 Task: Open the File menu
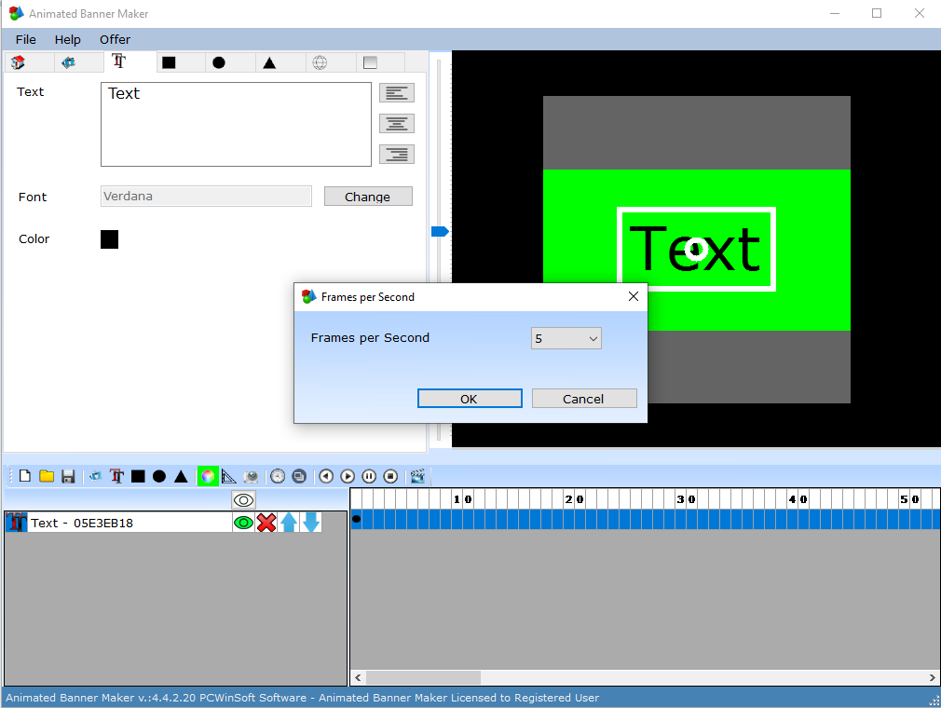click(x=26, y=40)
